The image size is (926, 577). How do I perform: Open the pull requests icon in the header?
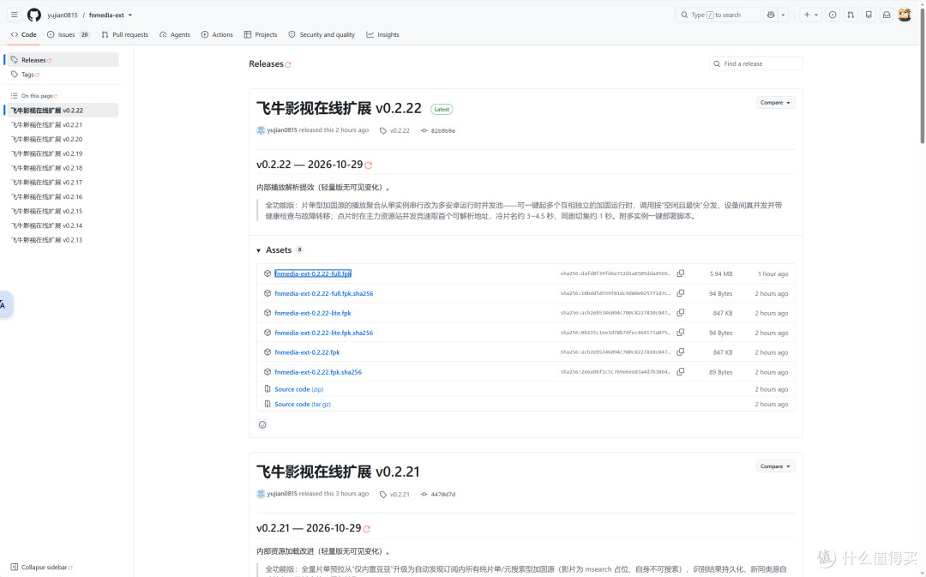pyautogui.click(x=851, y=15)
